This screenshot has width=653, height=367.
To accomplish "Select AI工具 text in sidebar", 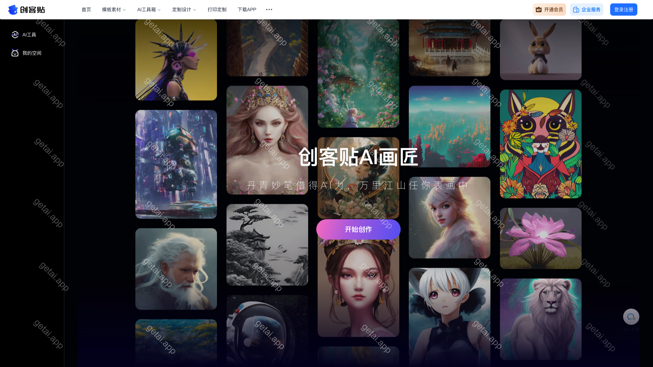I will 29,35.
